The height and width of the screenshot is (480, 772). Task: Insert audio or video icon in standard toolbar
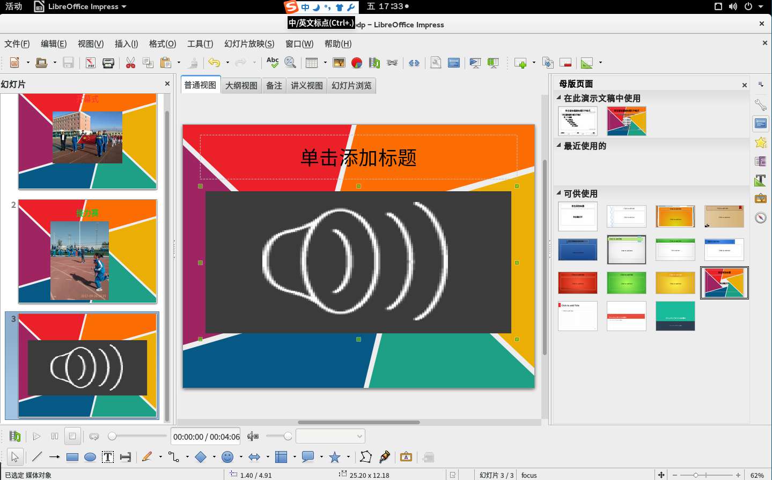[x=374, y=63]
